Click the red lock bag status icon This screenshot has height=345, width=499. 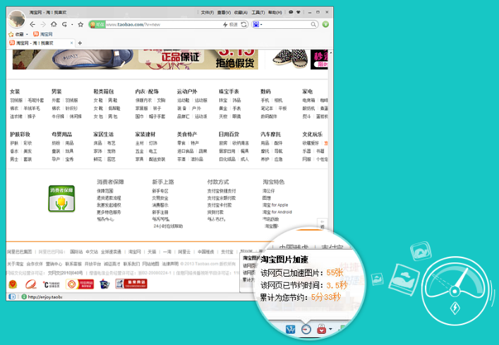[322, 329]
